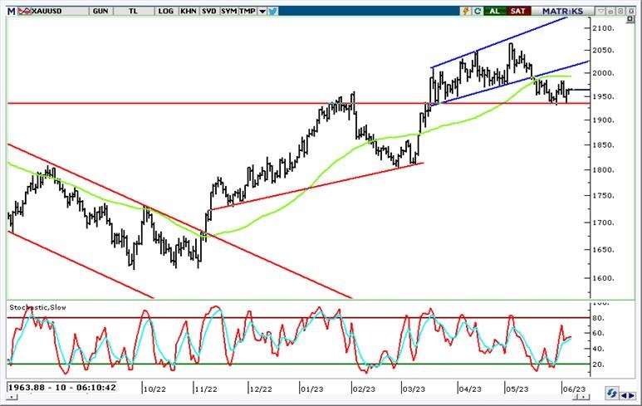
Task: Open the SYM menu item
Action: [229, 12]
